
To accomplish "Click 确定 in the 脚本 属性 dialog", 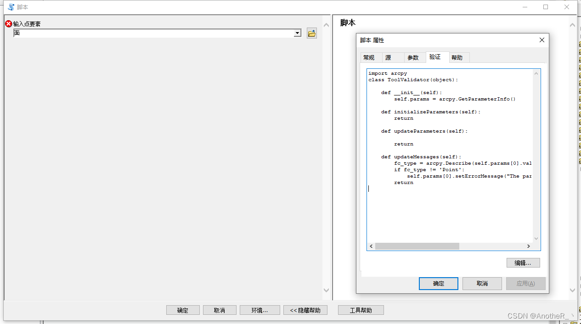I will click(439, 284).
